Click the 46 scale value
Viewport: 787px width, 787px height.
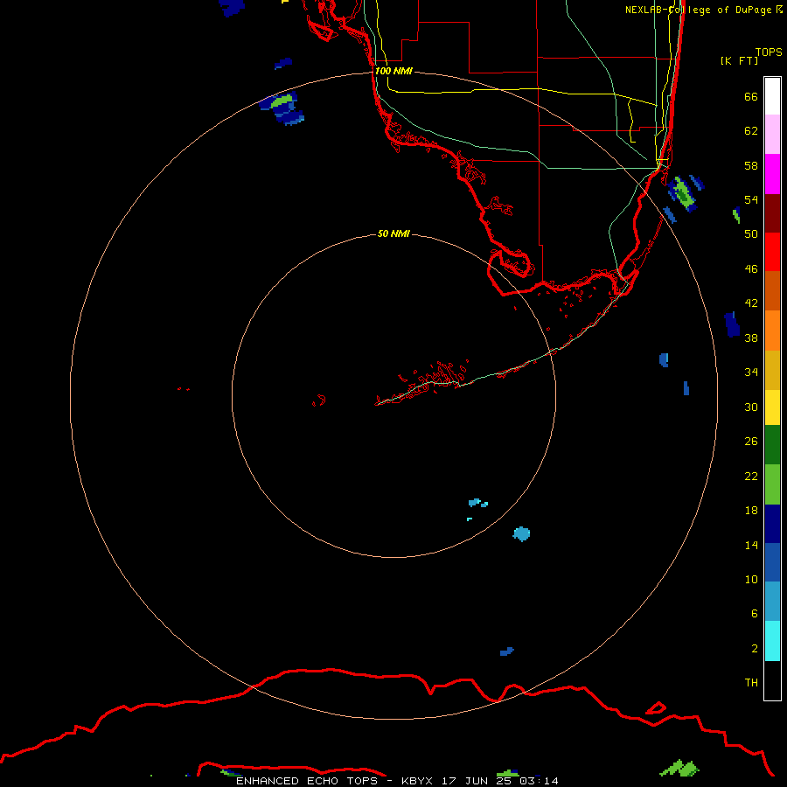point(751,269)
